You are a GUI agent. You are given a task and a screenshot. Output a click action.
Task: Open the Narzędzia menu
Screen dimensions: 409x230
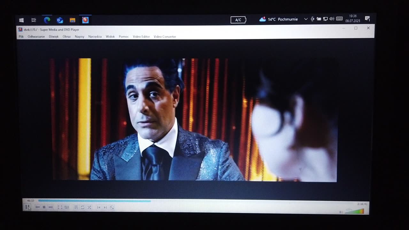click(x=95, y=36)
